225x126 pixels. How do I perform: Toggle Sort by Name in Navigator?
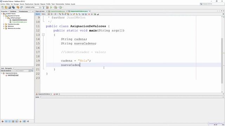[24, 121]
